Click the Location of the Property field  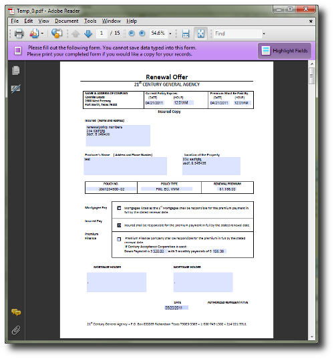tap(211, 166)
